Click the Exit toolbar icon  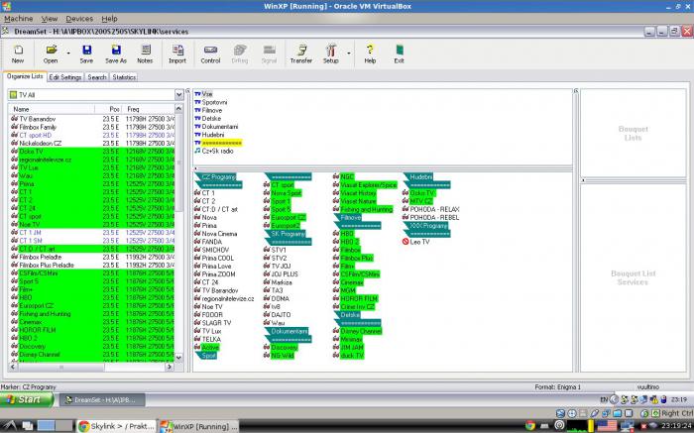399,54
